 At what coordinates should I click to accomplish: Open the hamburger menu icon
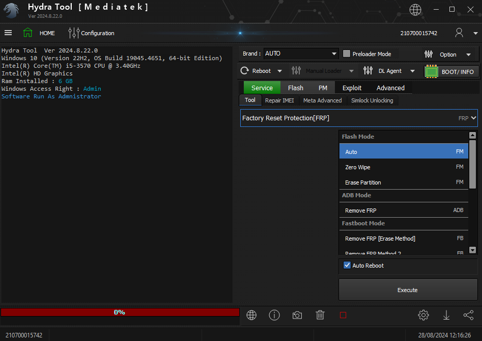pos(8,33)
